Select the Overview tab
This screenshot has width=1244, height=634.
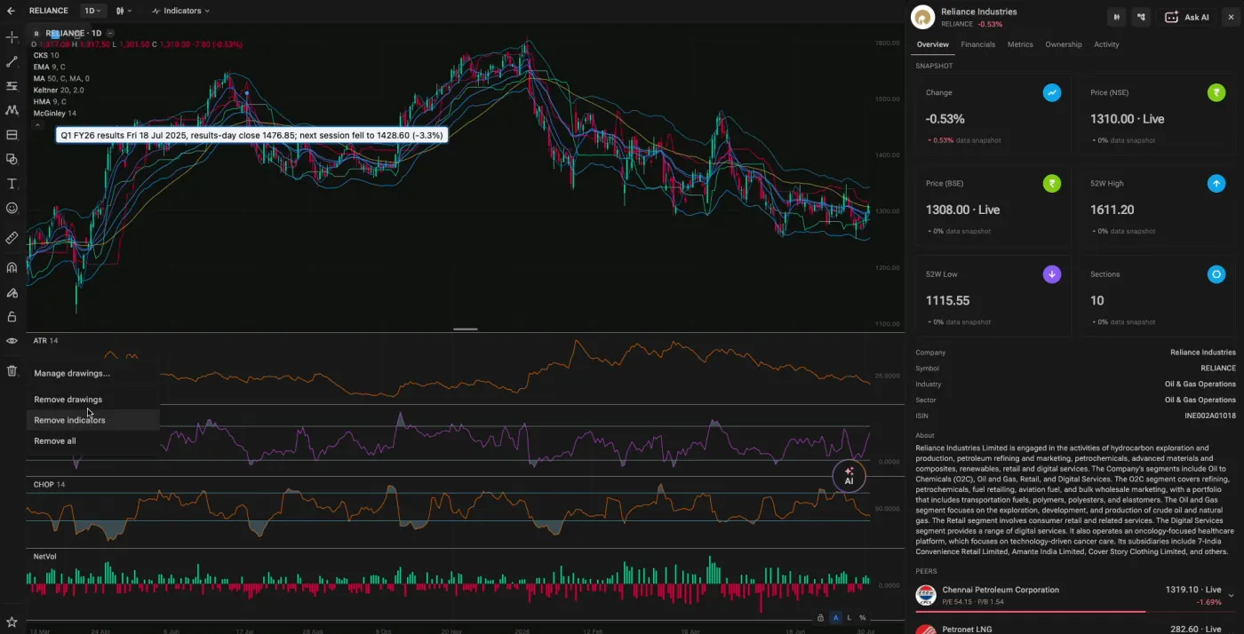pos(932,44)
